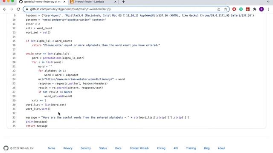Click GitHub logo in footer
Screen dimensions: 273x153
[x=6, y=148]
